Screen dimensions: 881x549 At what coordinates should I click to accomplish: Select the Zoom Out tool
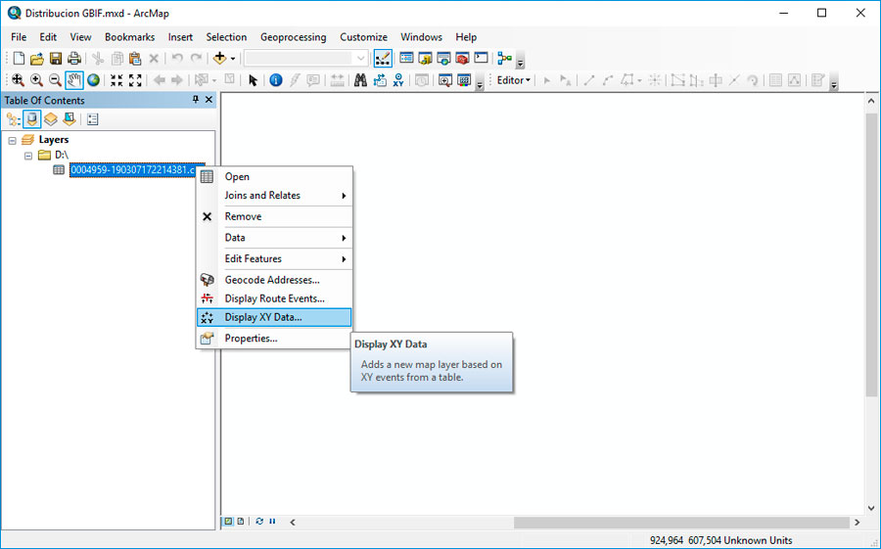(x=55, y=80)
